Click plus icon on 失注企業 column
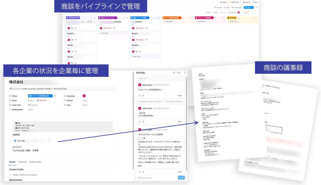Viewport: 321px width, 185px height. 255,18
